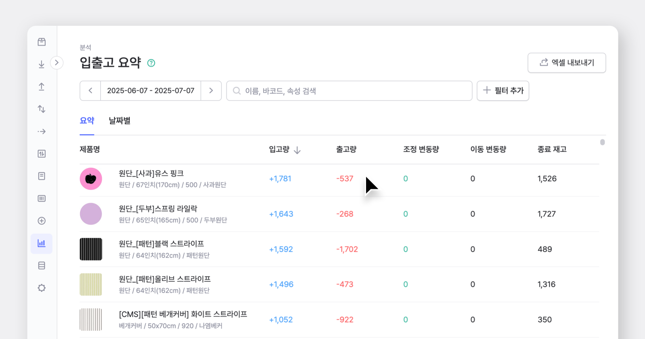Go to next date range

211,91
